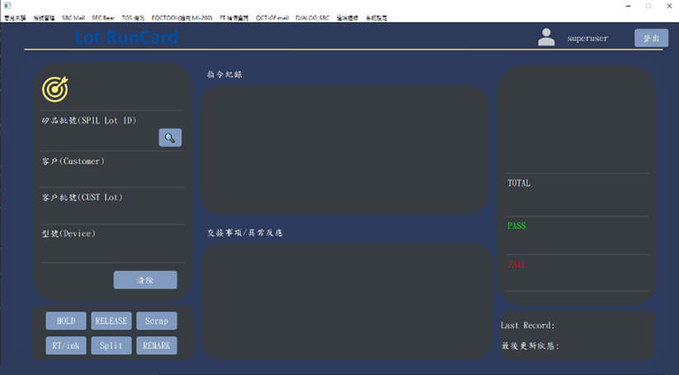Click the 客戶(Customer) label
Image resolution: width=679 pixels, height=375 pixels.
click(73, 162)
